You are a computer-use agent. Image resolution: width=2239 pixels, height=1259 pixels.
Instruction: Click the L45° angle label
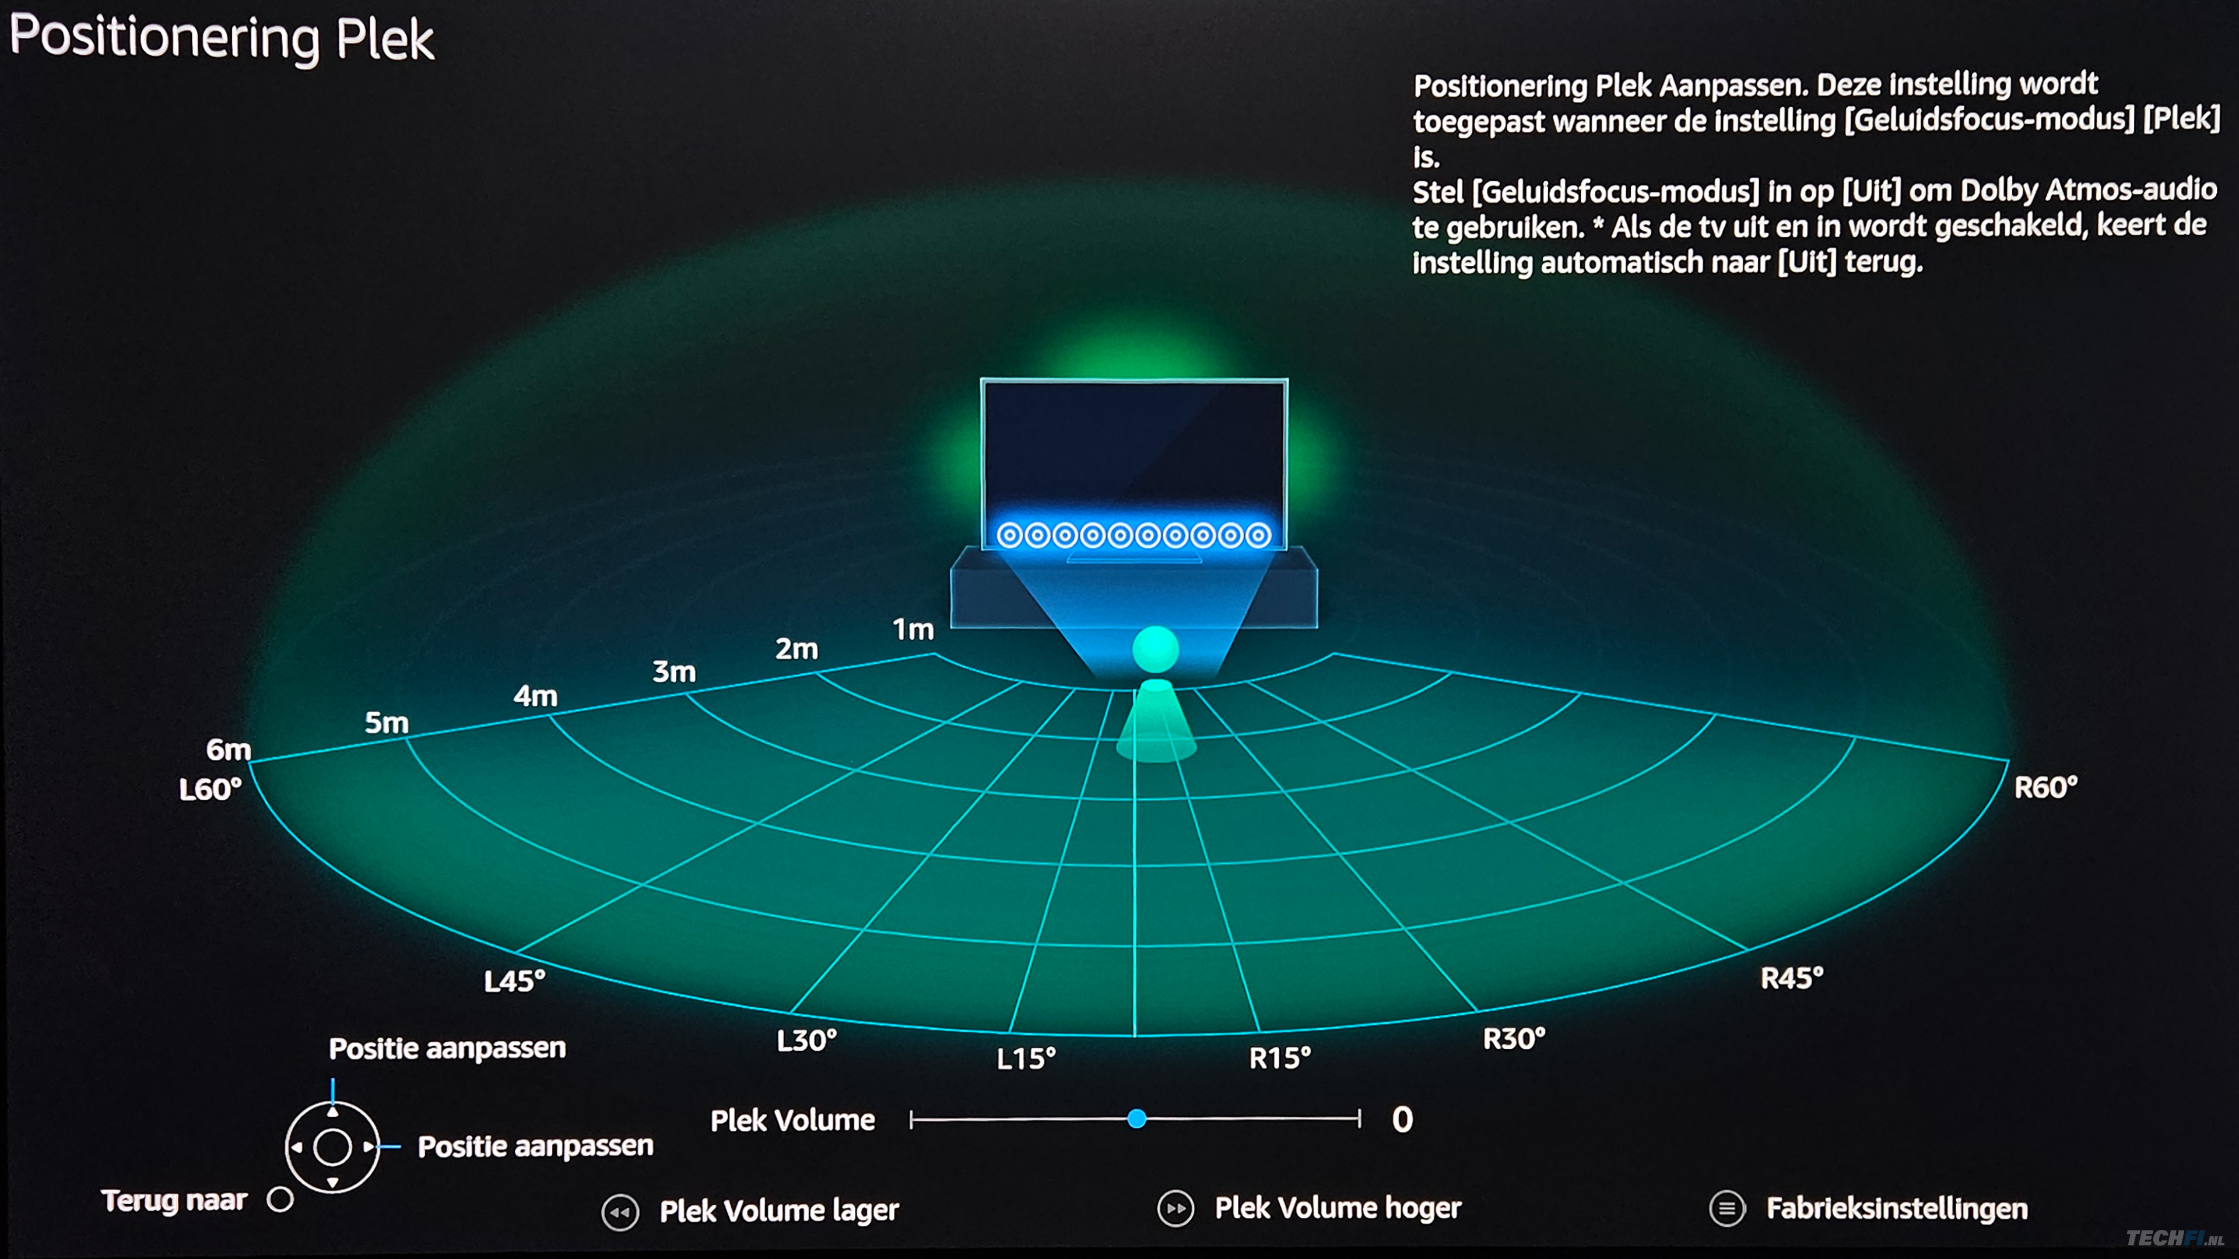point(514,982)
